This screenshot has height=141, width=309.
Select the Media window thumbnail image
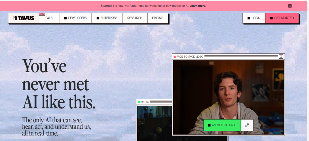tap(154, 122)
